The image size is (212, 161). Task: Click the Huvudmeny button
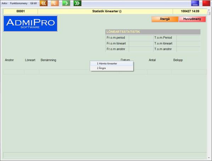point(192,19)
